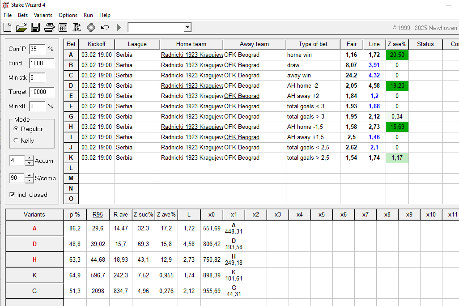459x306 pixels.
Task: Click the 'AH away +1,5' cell
Action: point(313,137)
